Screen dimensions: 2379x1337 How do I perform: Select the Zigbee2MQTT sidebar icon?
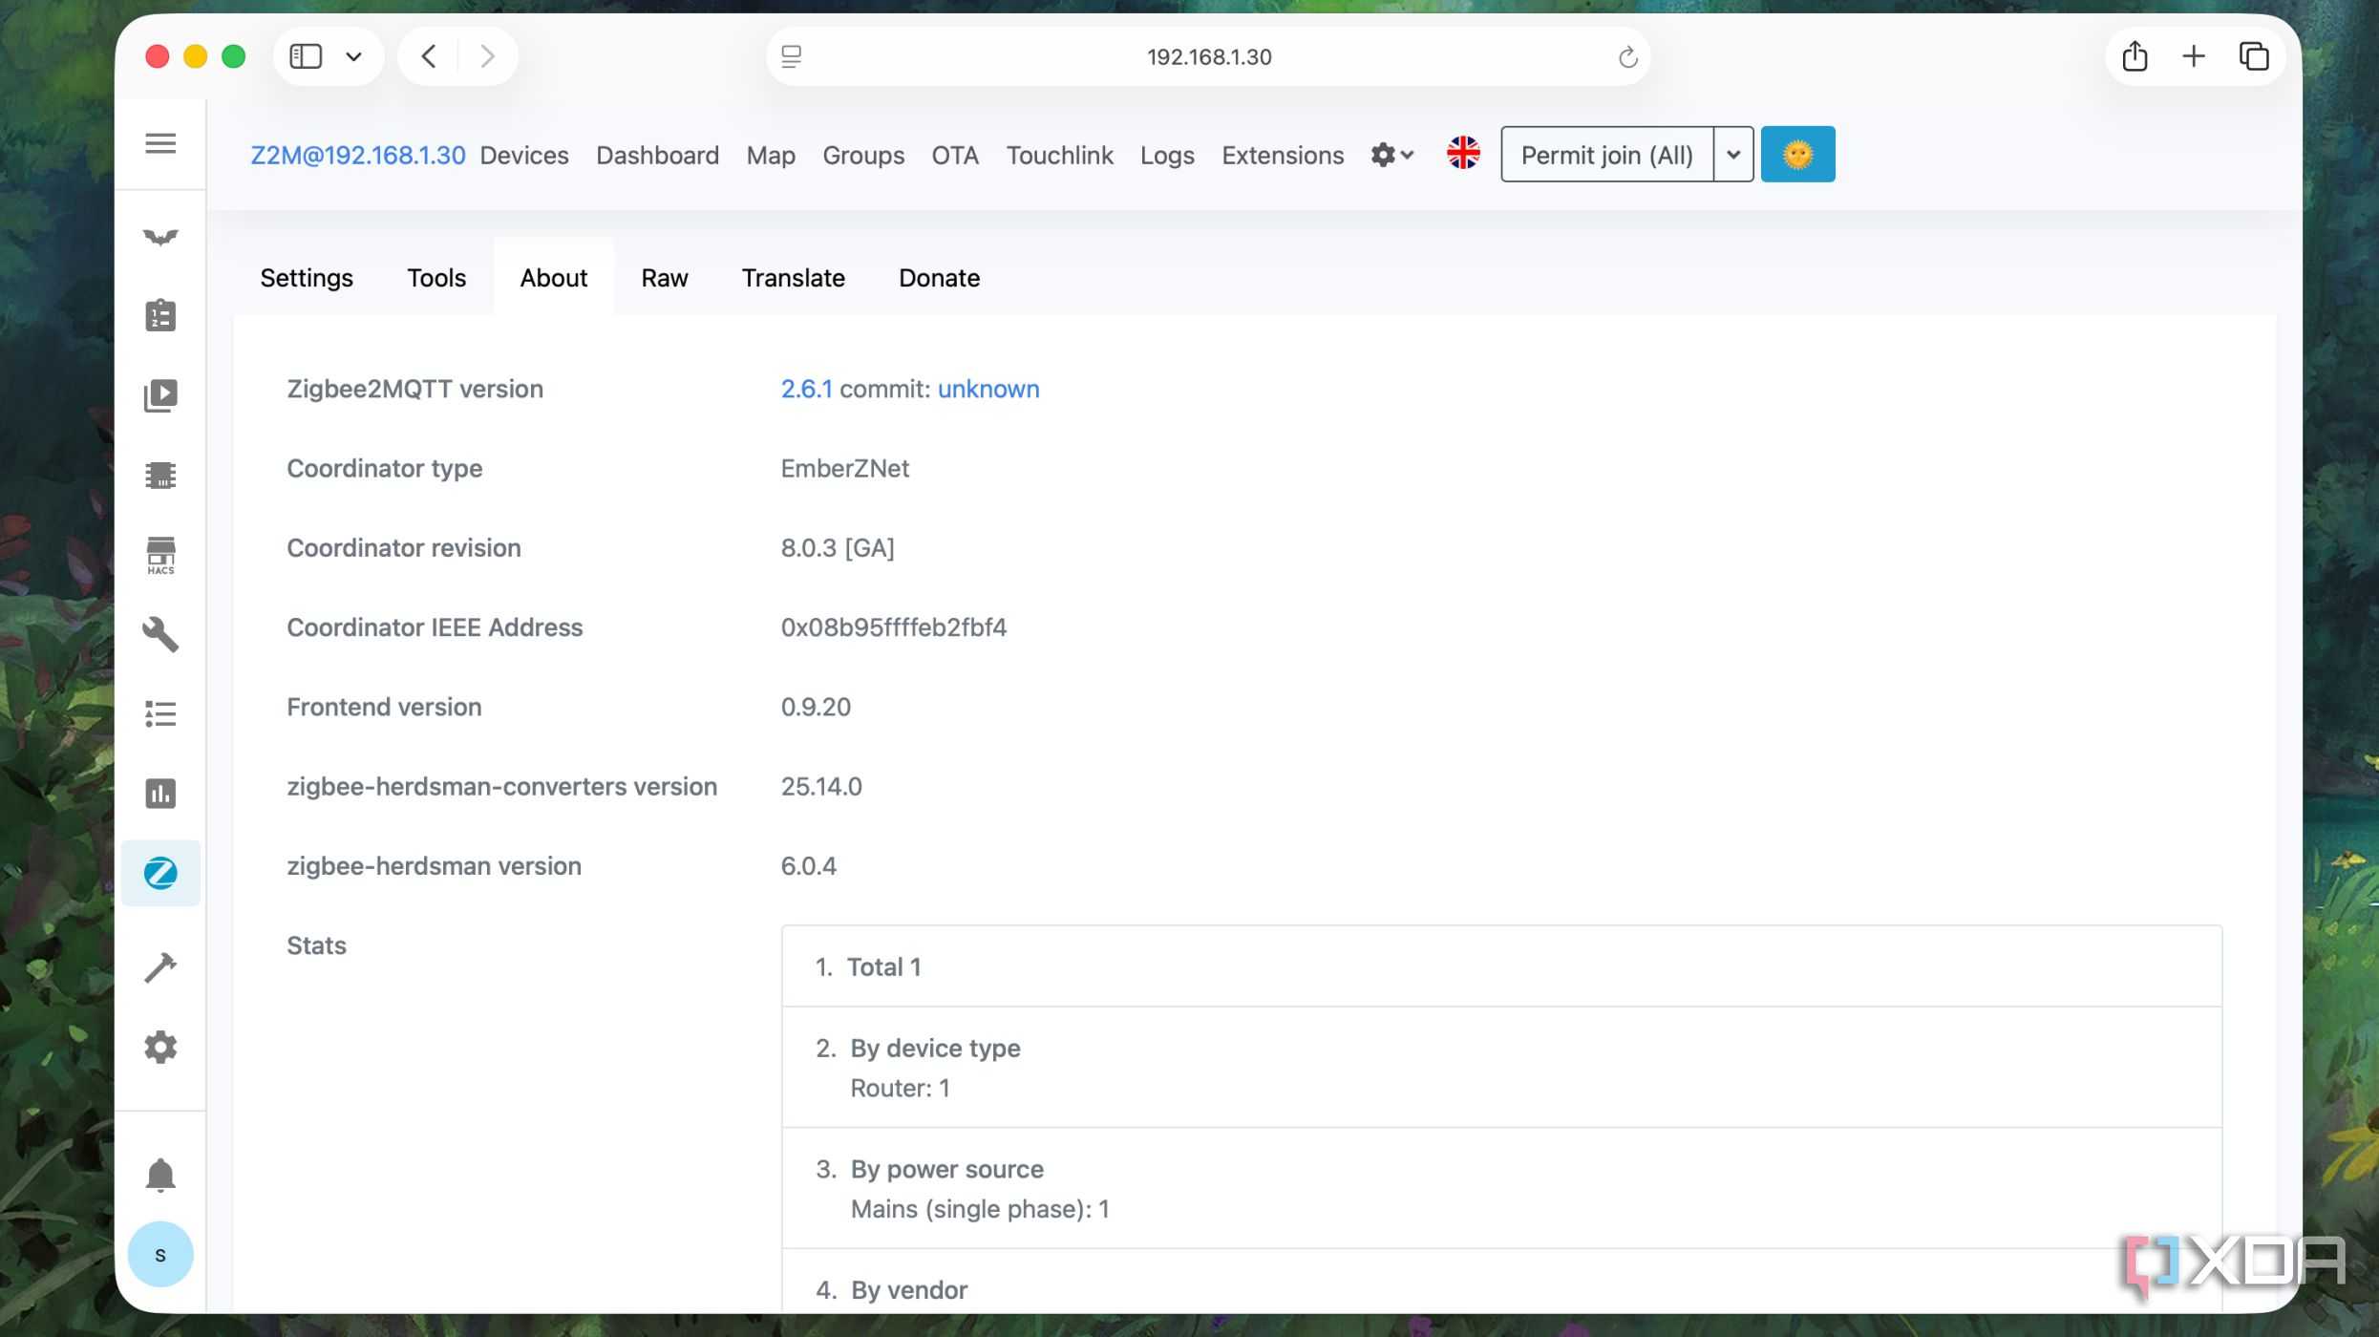point(160,873)
